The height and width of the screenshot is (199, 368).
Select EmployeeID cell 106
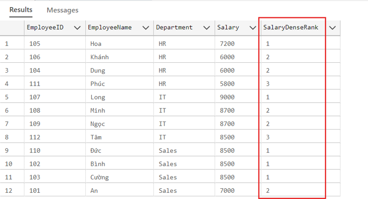pos(55,57)
